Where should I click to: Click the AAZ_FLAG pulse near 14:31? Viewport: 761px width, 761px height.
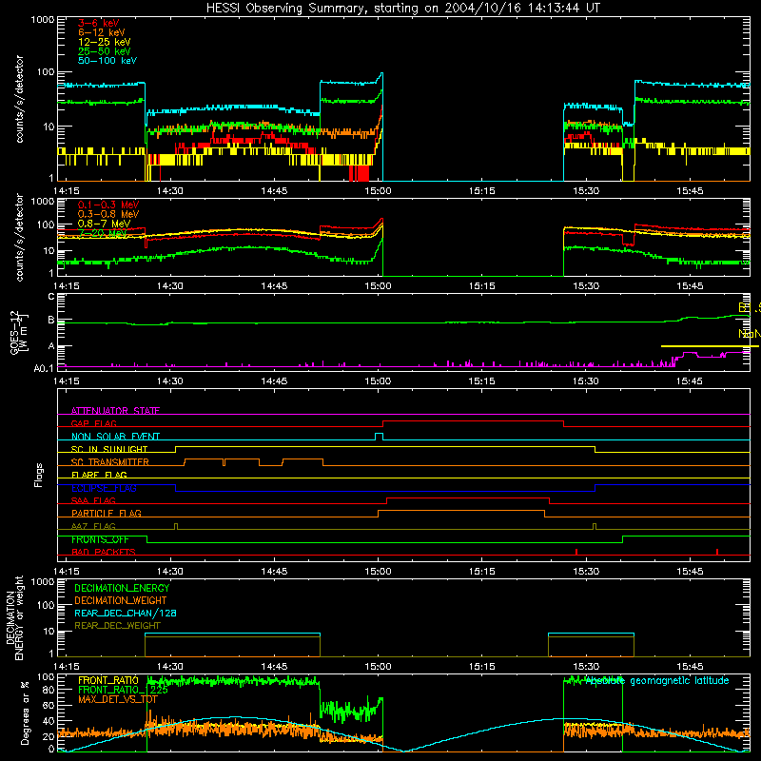(x=176, y=526)
